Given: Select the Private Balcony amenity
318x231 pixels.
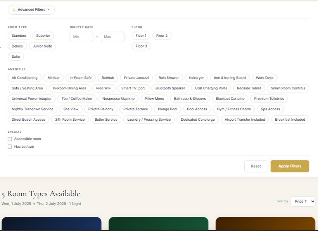Looking at the screenshot, I should 101,109.
